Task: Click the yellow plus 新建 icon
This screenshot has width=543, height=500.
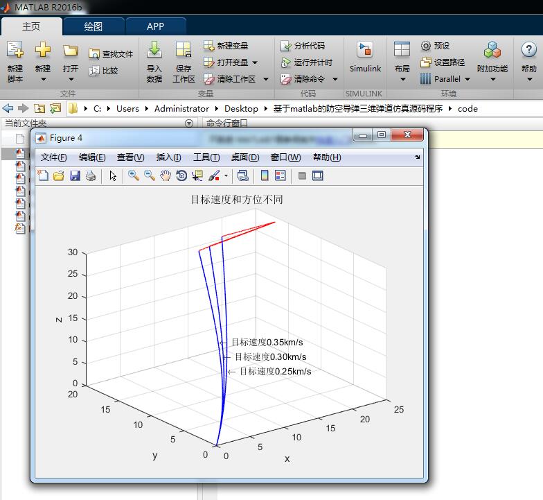Action: coord(43,50)
